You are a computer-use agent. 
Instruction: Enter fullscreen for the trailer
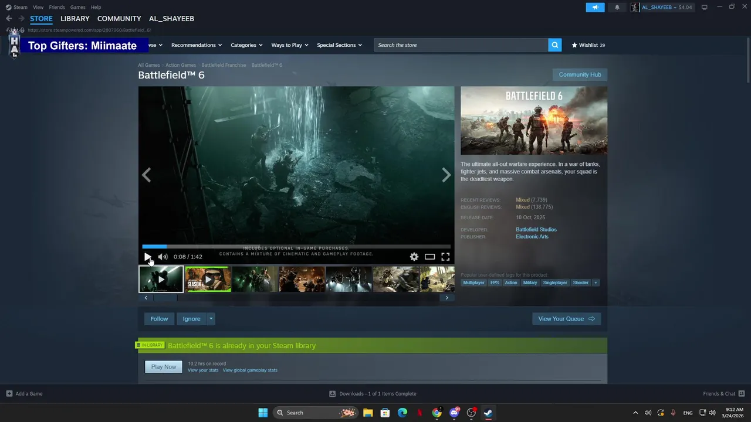445,257
